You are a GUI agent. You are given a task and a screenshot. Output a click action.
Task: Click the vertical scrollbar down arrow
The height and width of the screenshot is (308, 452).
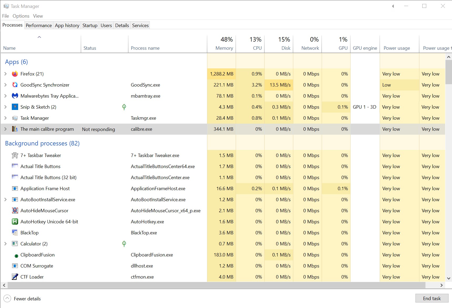(x=449, y=278)
